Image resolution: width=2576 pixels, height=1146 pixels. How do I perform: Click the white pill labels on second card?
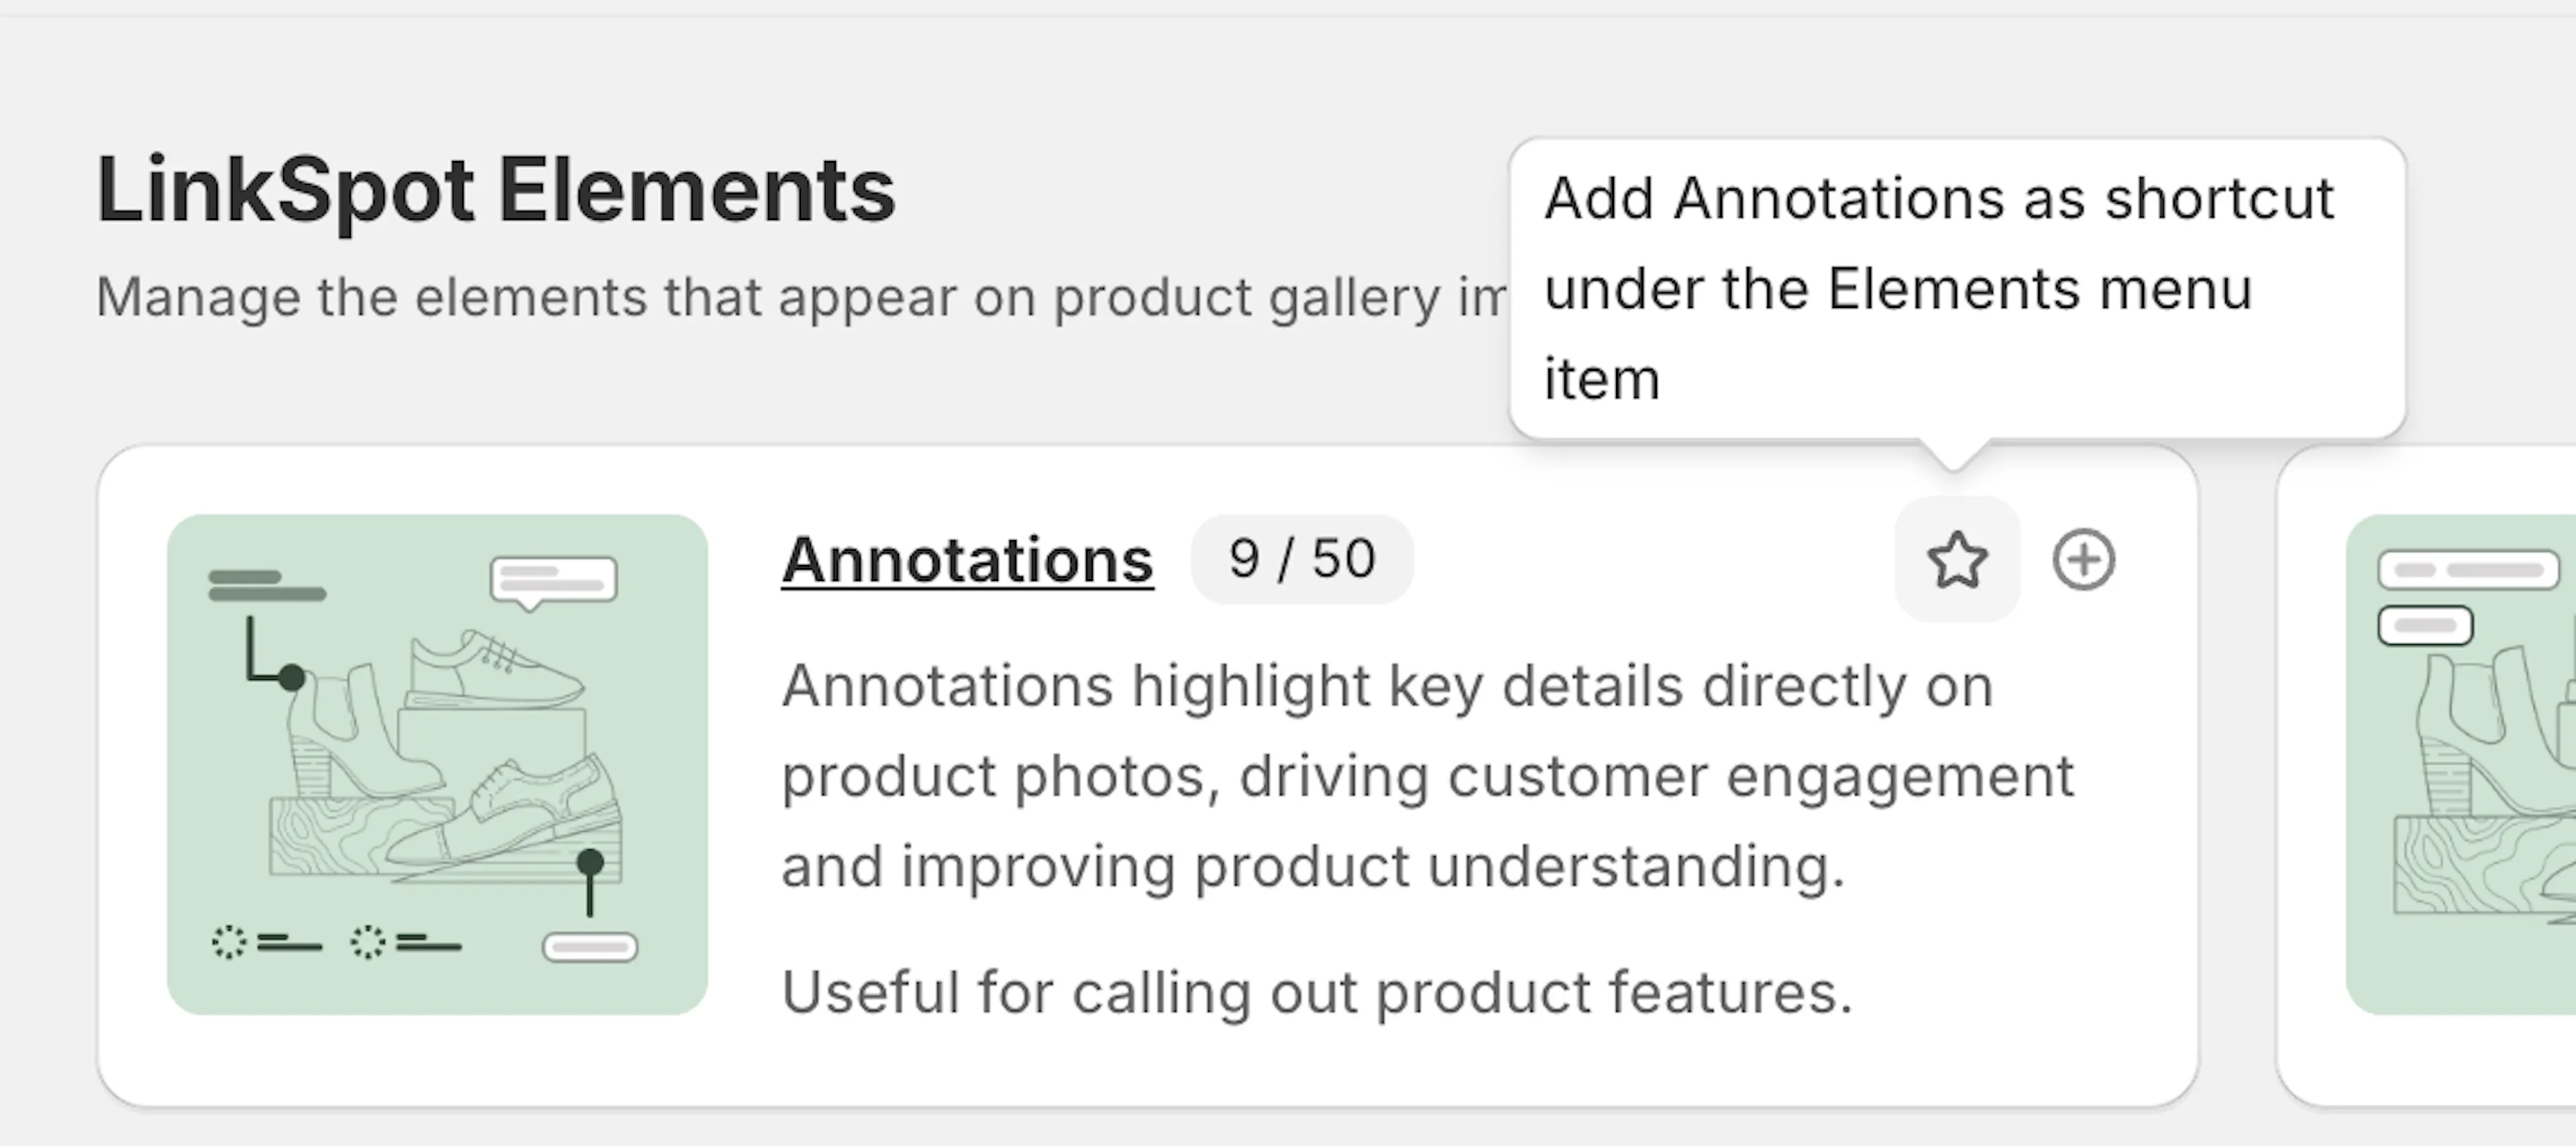pyautogui.click(x=2467, y=596)
